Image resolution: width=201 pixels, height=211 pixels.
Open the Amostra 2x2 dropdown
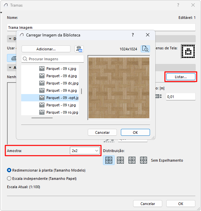click(85, 151)
